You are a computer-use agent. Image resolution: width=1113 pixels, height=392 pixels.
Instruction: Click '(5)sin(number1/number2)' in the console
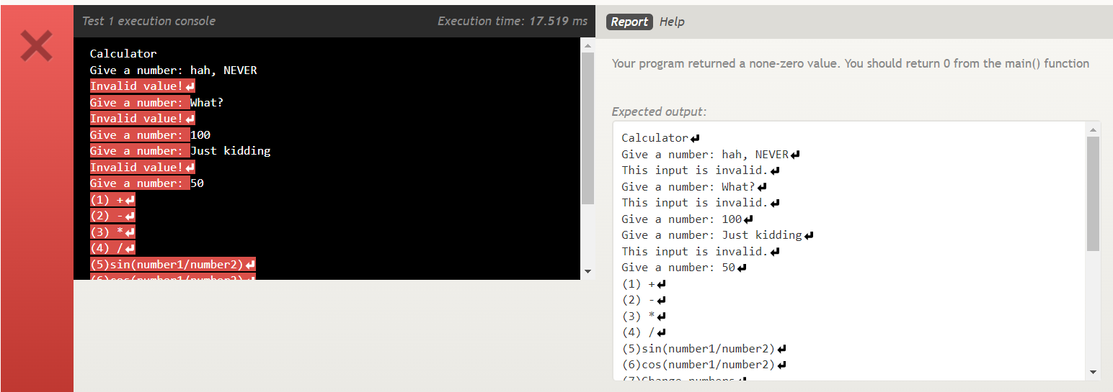pos(172,264)
